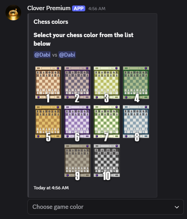The height and width of the screenshot is (219, 187).
Task: Select light purple chessboard number 6
Action: point(77,122)
